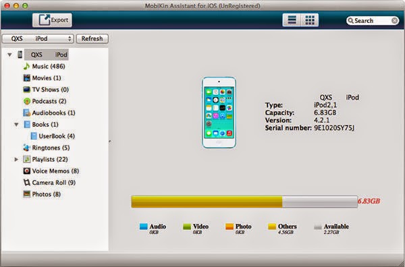Image resolution: width=405 pixels, height=267 pixels.
Task: Click the serial number 9E1020SY75J
Action: [x=334, y=127]
